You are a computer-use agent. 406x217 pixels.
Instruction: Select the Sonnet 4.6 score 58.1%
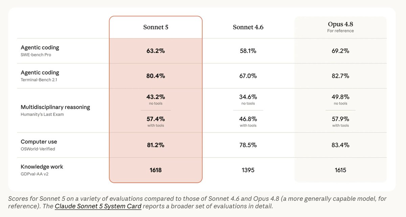(248, 51)
